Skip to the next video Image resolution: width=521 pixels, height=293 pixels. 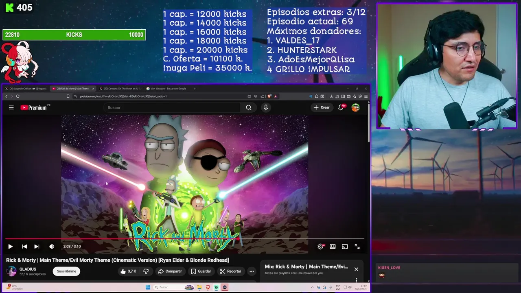click(37, 246)
